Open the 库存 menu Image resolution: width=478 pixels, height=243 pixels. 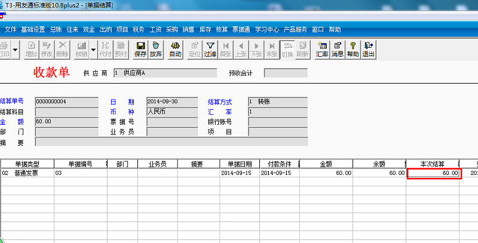point(205,29)
